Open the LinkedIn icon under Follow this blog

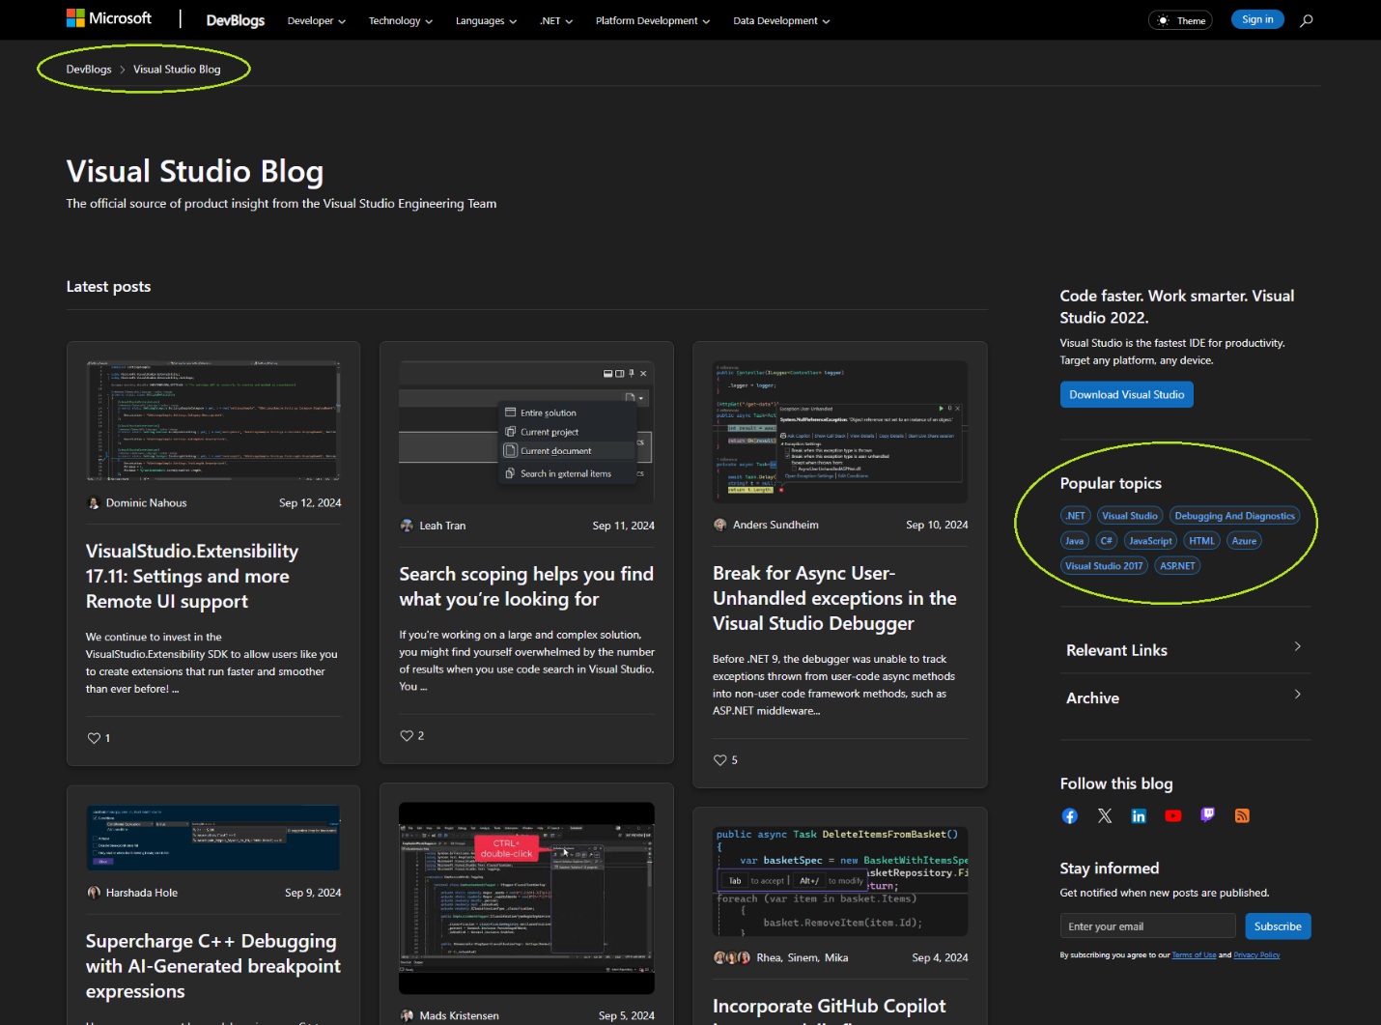pos(1139,815)
